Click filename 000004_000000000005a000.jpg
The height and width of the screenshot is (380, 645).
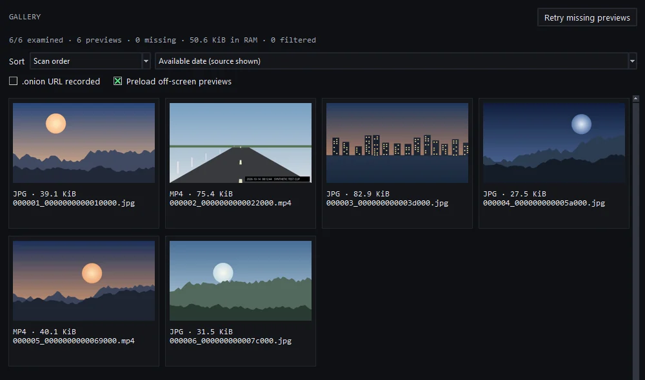(x=544, y=203)
